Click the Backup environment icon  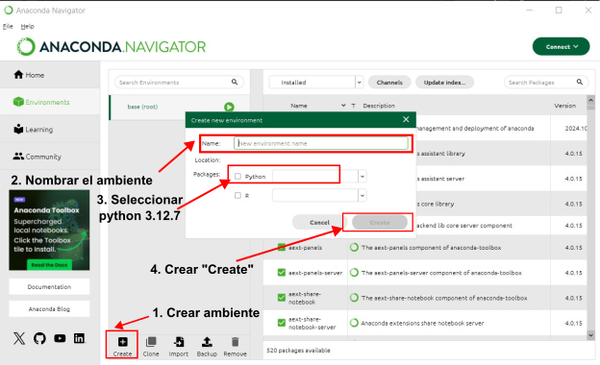(x=207, y=341)
